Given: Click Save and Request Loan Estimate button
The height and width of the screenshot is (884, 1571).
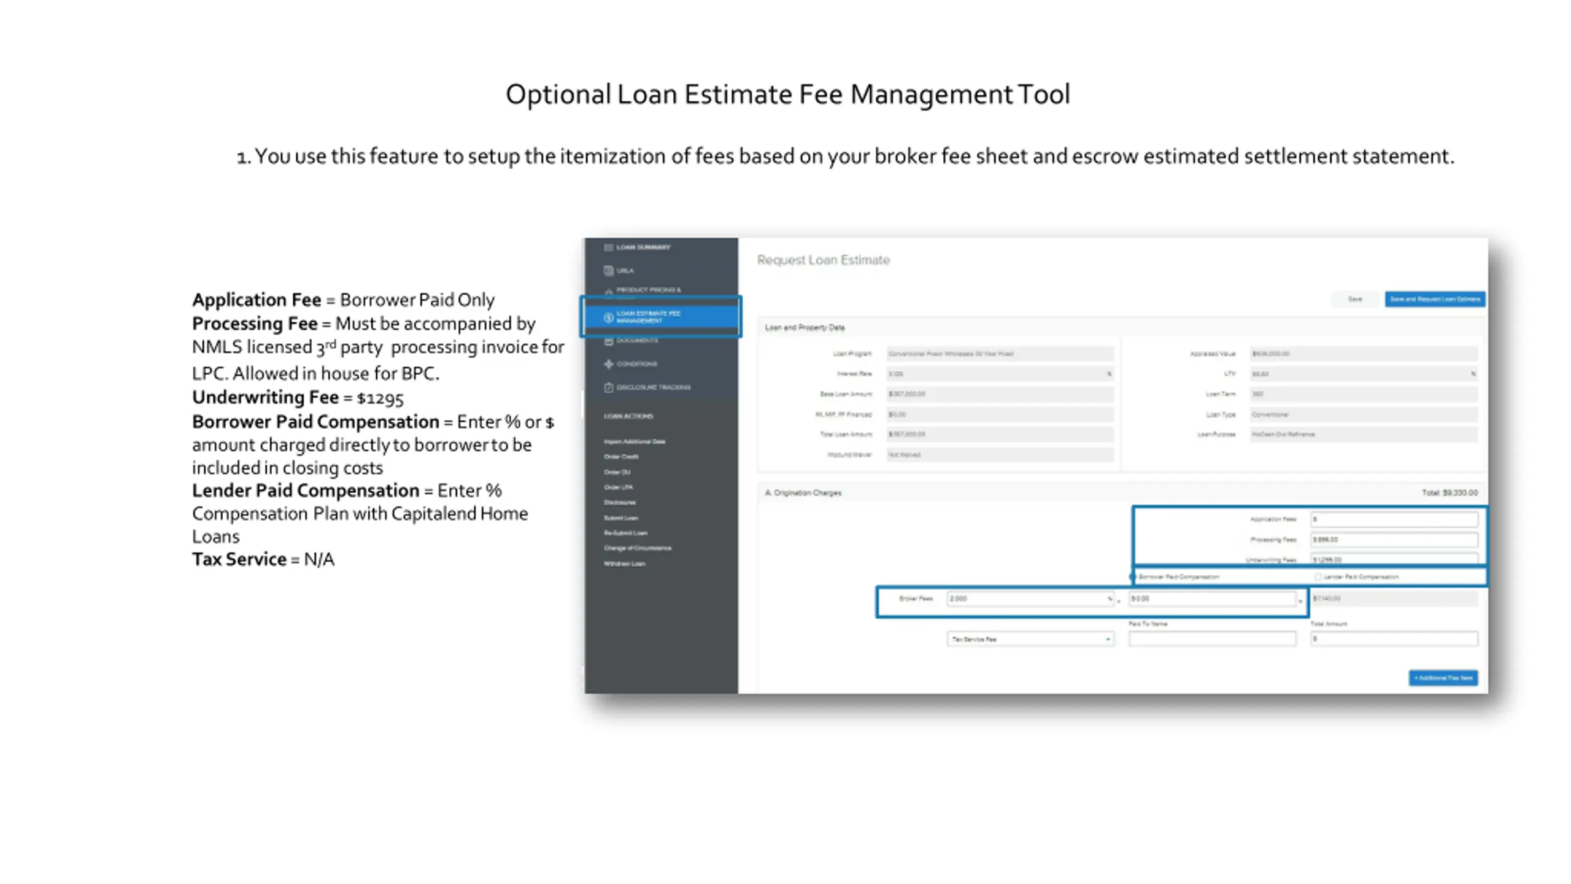Looking at the screenshot, I should pos(1434,300).
